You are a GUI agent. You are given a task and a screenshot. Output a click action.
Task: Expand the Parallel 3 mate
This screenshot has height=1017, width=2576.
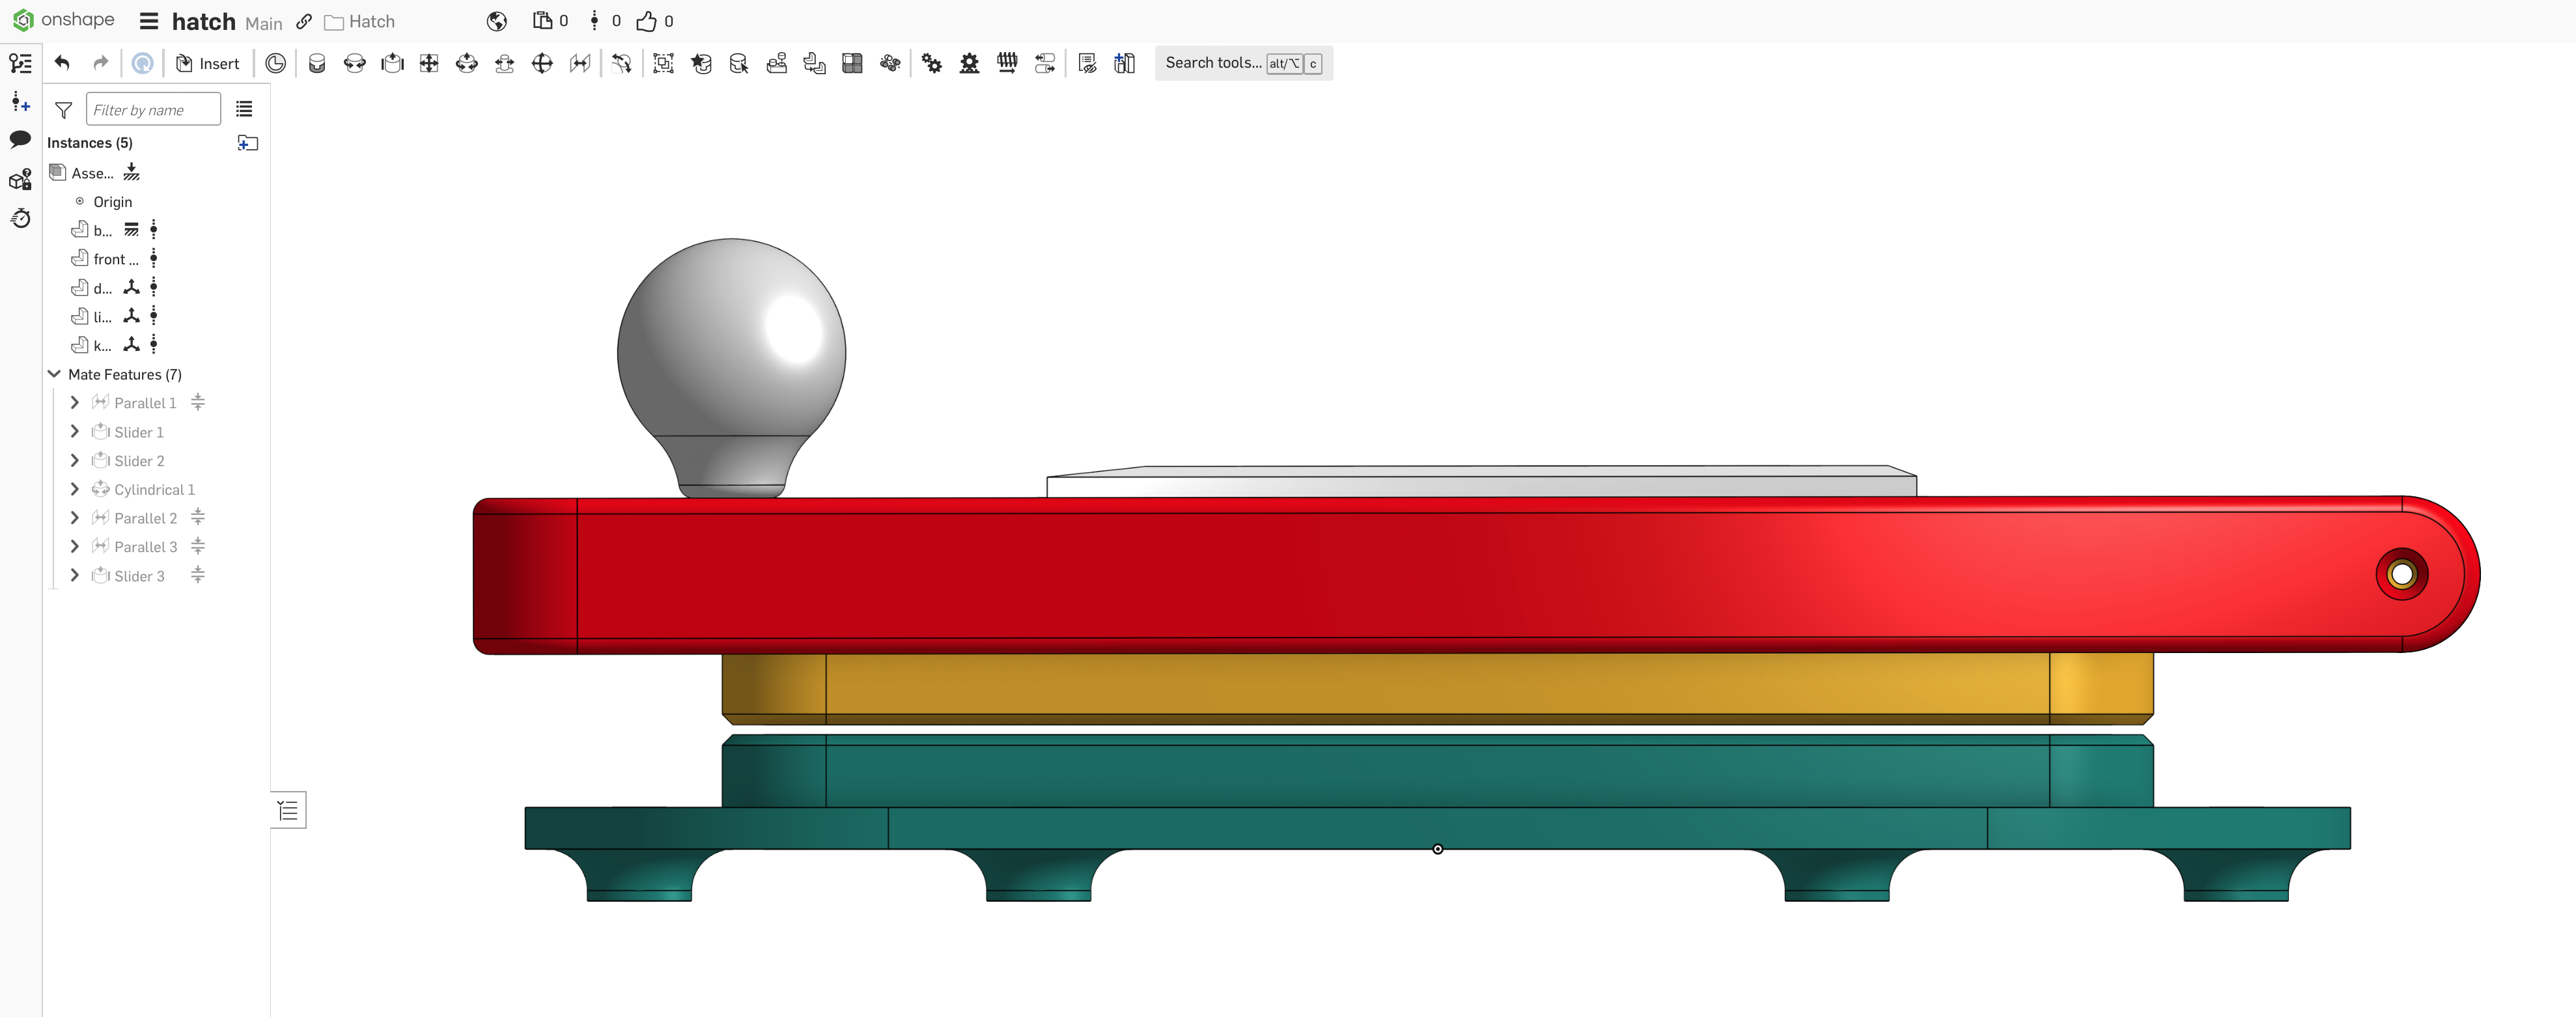(74, 546)
